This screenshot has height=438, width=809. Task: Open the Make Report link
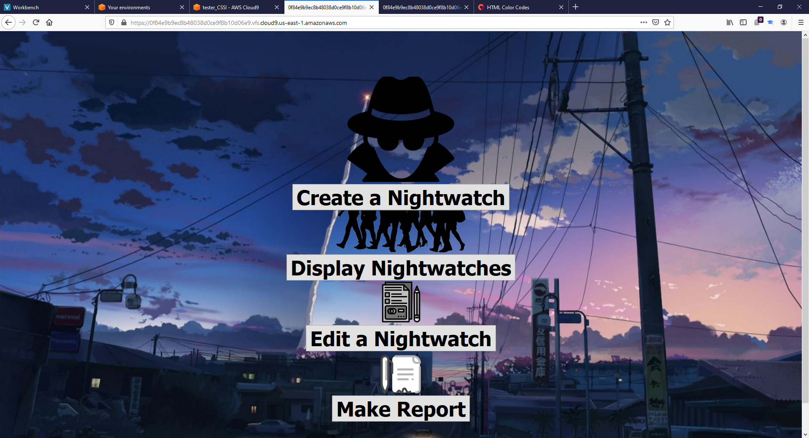(x=401, y=409)
